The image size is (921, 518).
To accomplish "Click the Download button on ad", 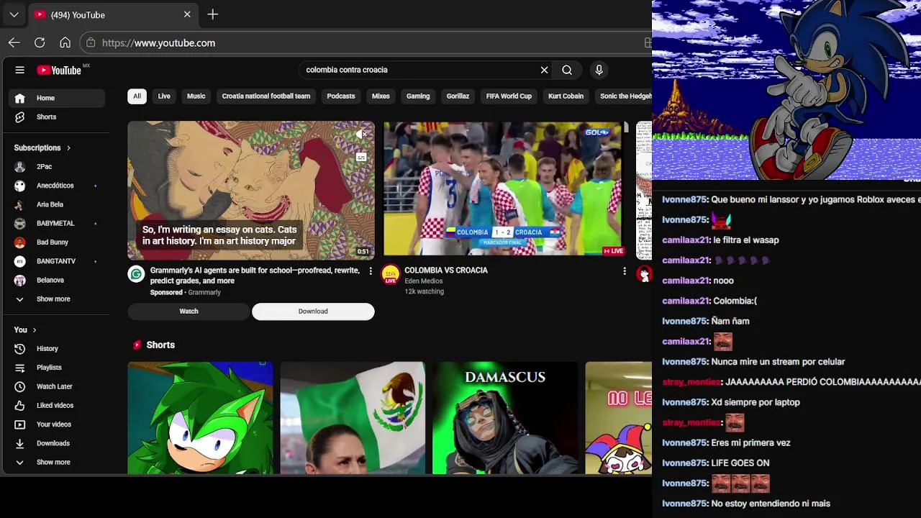I will pos(313,312).
